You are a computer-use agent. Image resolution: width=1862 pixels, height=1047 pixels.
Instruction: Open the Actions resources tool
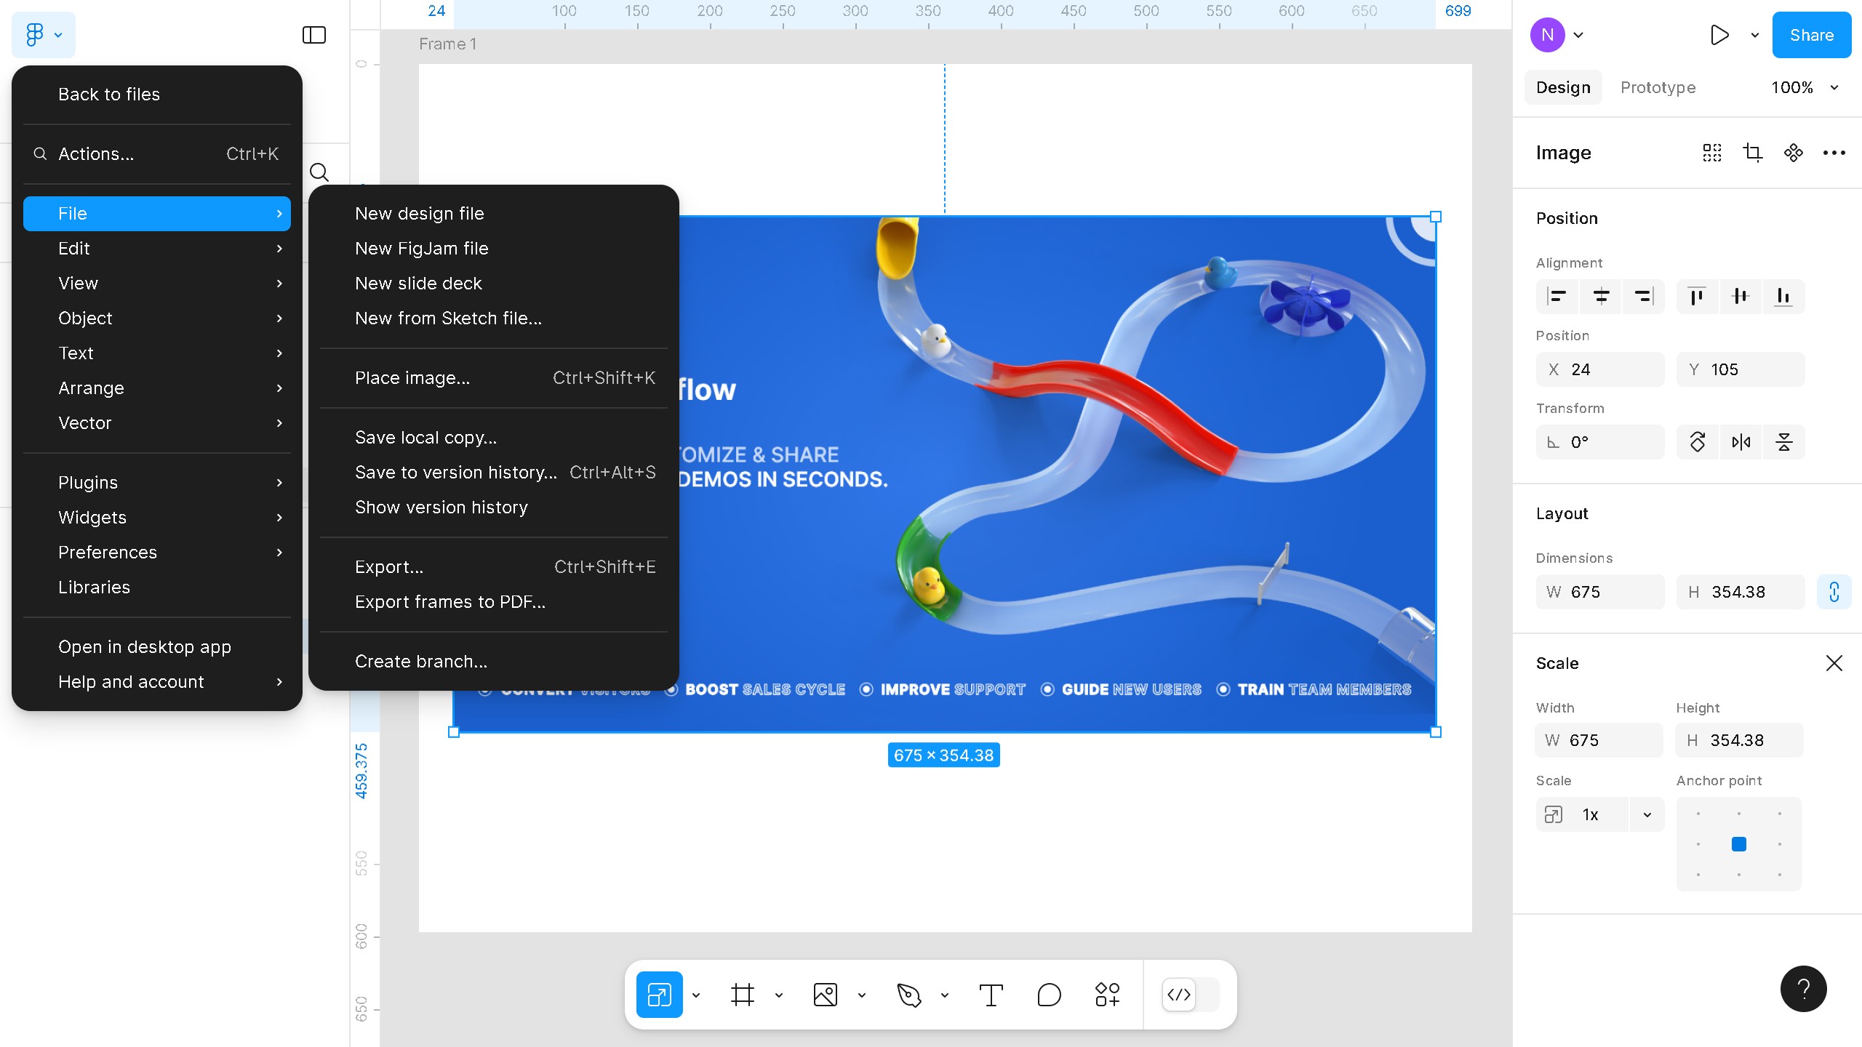[x=1107, y=995]
